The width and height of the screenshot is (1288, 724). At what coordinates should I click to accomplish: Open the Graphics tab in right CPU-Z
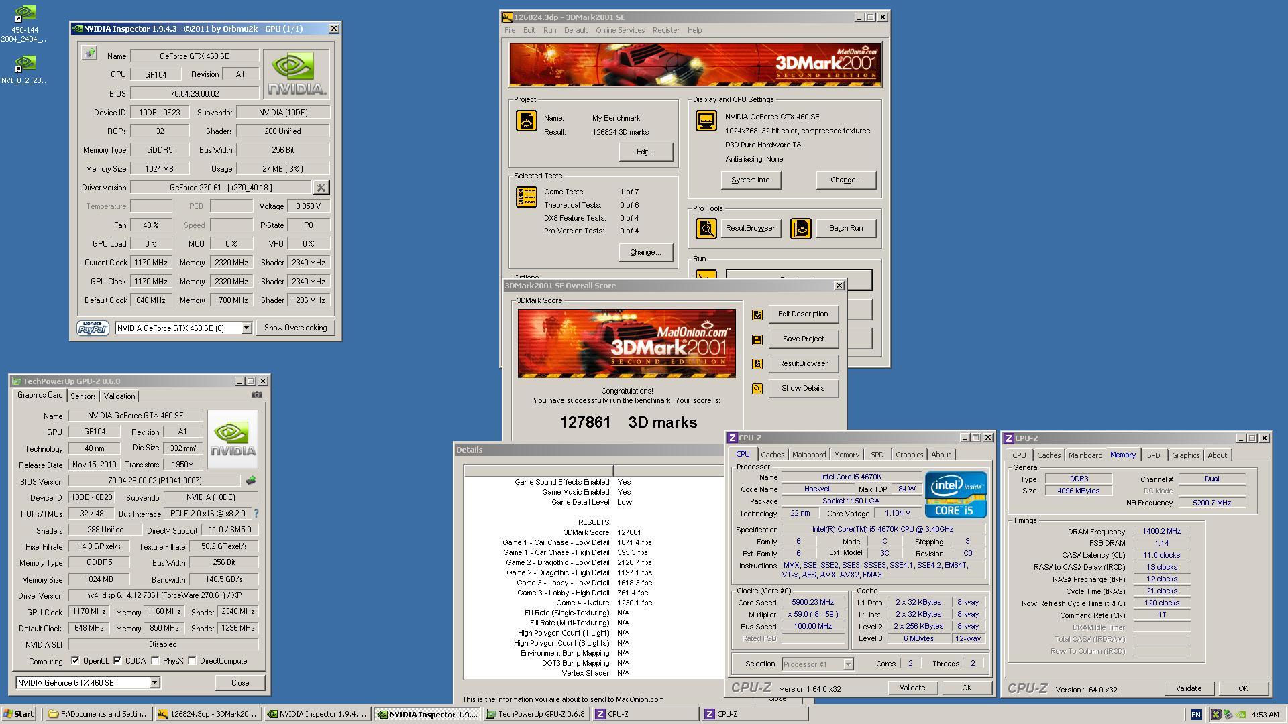1185,455
